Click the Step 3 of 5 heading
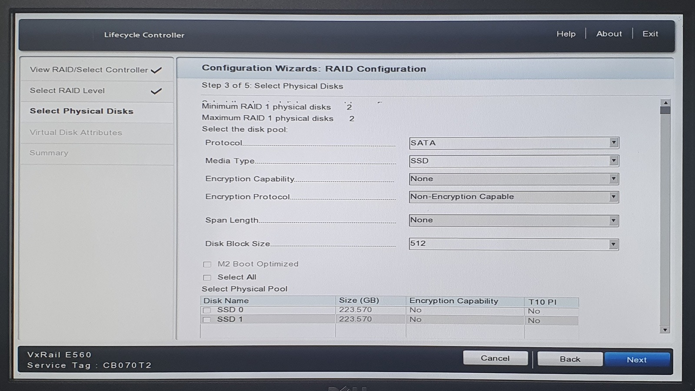695x391 pixels. (x=273, y=86)
